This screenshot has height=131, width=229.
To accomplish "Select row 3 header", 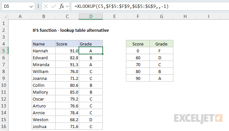I will 4,37.
